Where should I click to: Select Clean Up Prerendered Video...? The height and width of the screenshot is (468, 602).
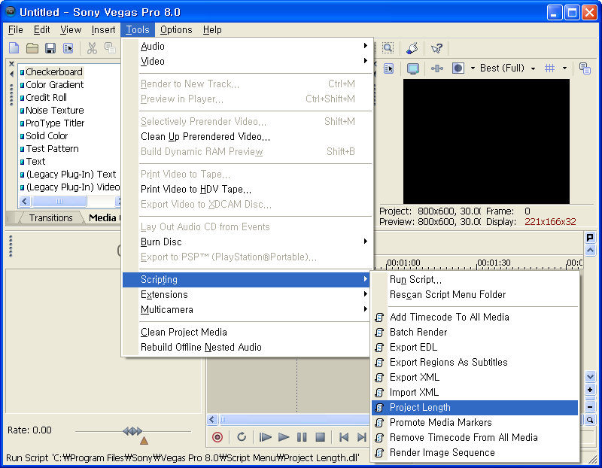pos(246,137)
